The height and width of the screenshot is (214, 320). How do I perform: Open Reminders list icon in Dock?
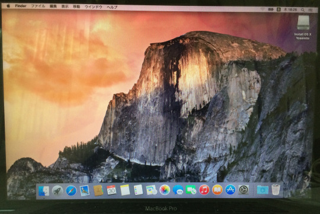point(138,190)
